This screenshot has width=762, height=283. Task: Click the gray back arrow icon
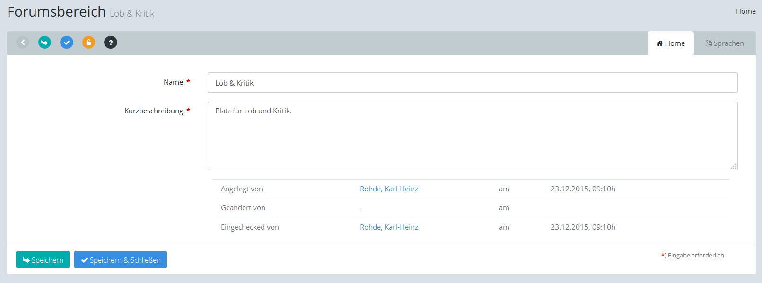(23, 43)
